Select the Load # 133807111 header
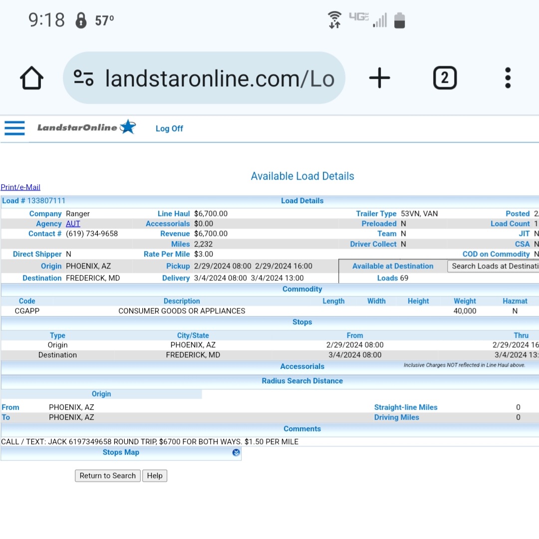 tap(34, 201)
